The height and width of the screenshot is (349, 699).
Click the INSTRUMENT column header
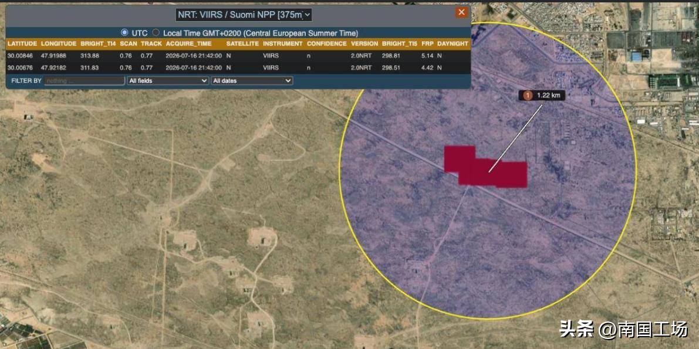(282, 43)
